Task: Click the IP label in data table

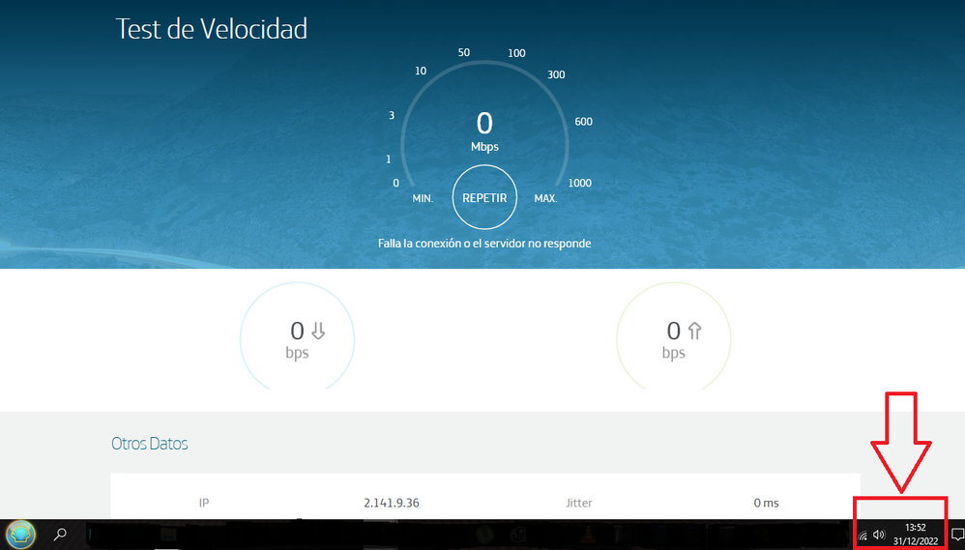Action: pos(204,503)
